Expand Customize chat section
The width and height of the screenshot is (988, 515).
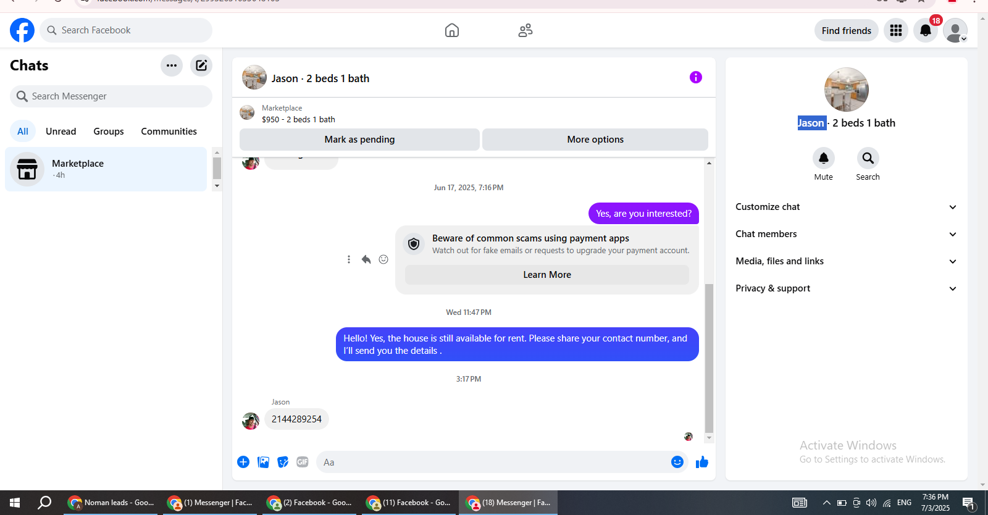coord(846,207)
